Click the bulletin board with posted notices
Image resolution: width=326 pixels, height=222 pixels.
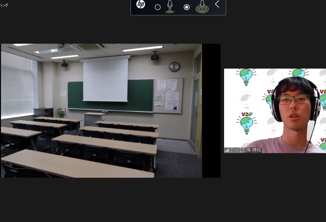(x=168, y=96)
